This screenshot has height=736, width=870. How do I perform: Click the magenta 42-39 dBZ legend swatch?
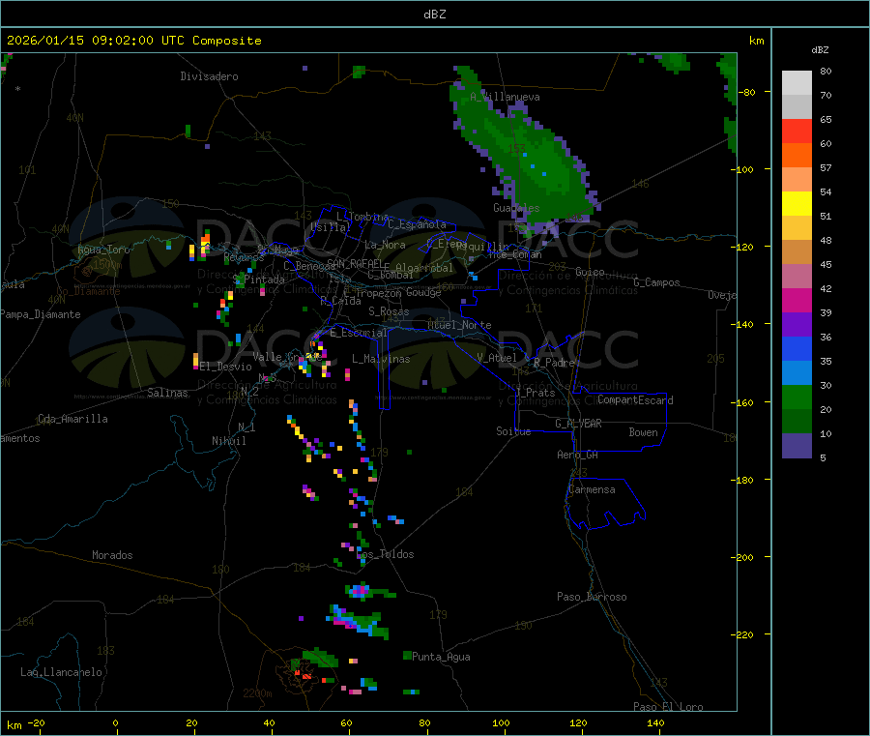(797, 300)
